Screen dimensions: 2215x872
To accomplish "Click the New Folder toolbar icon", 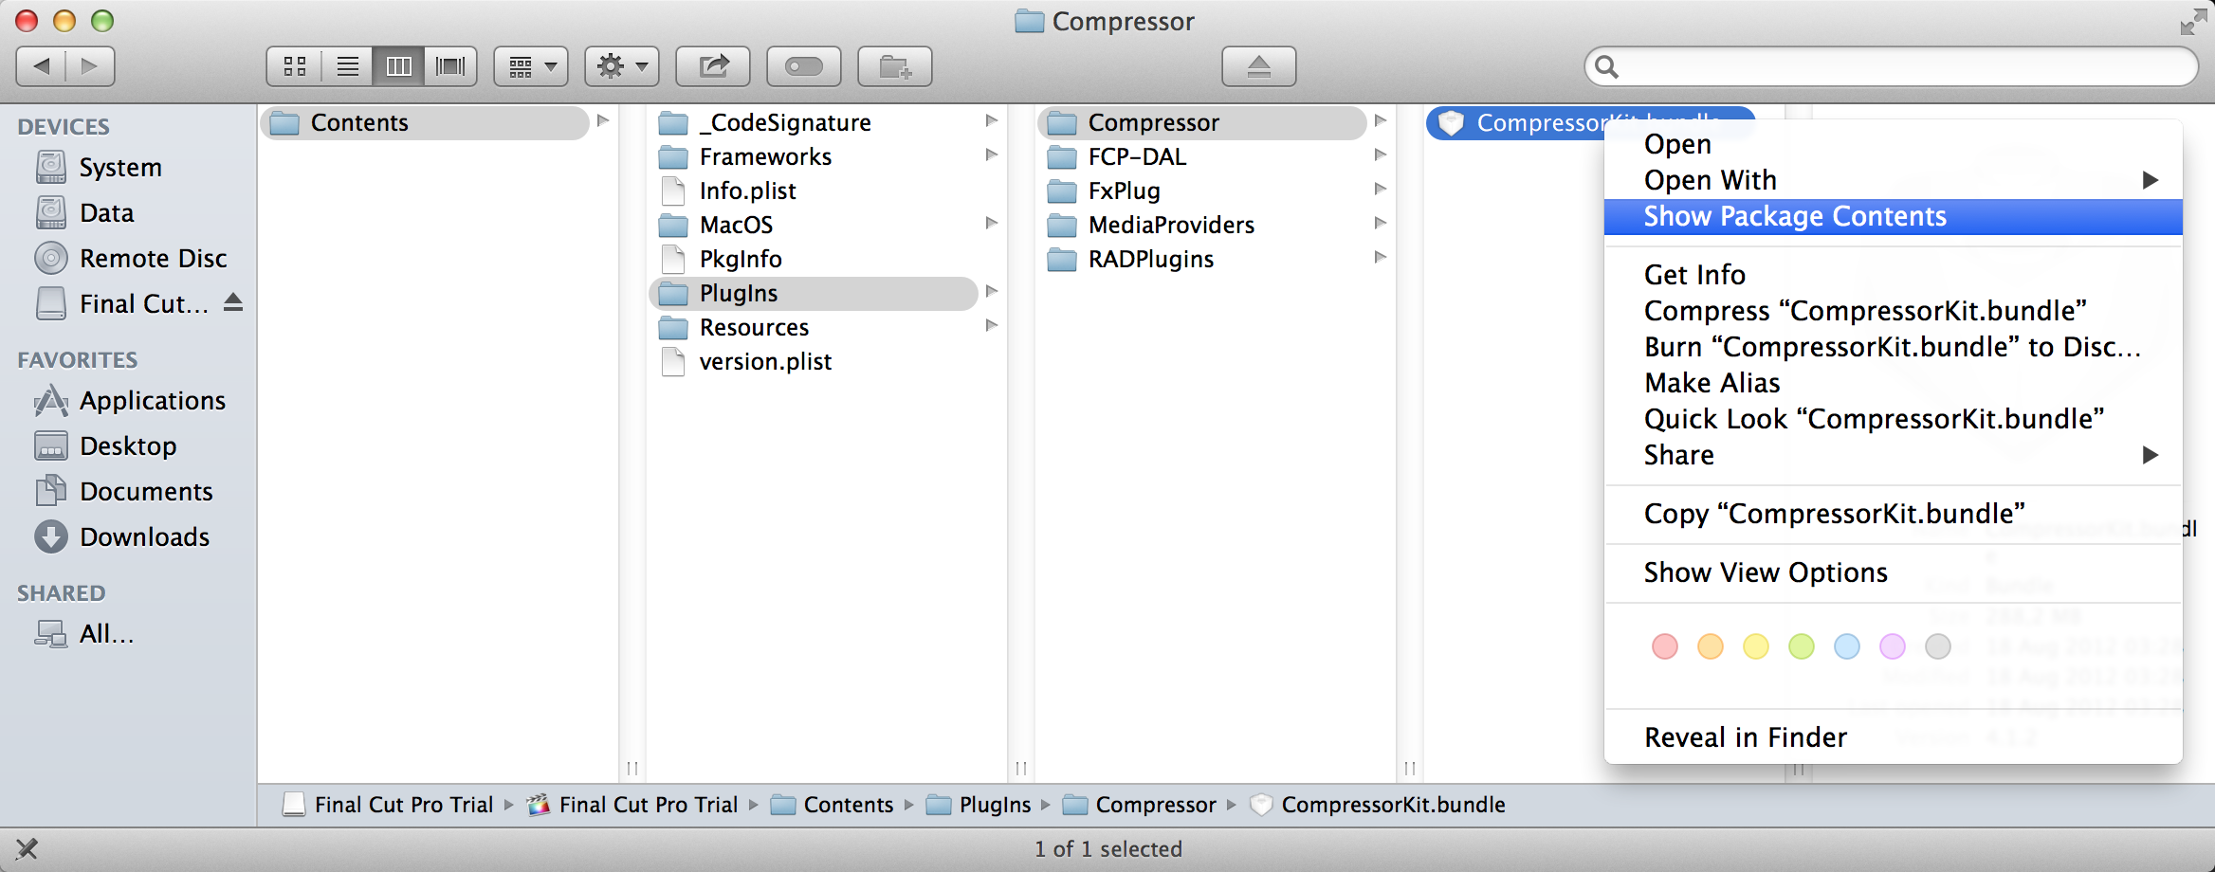I will click(895, 66).
